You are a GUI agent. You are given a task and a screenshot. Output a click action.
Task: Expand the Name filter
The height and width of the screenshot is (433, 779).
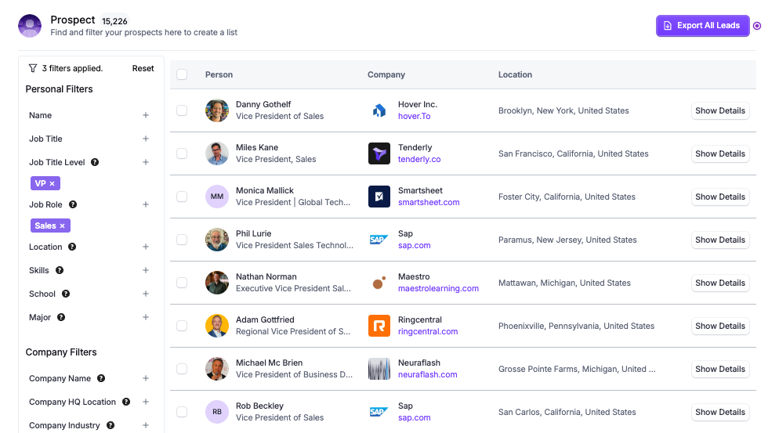click(x=145, y=116)
